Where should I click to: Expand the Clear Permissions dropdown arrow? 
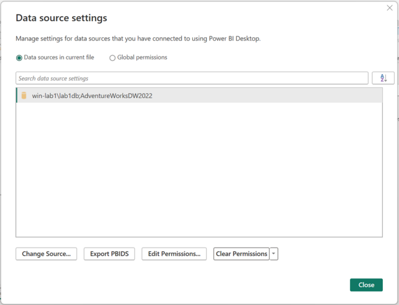tap(274, 254)
